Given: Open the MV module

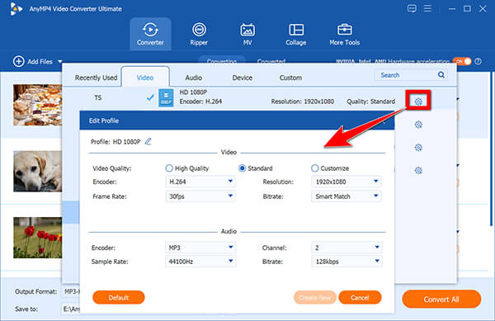Looking at the screenshot, I should point(247,34).
